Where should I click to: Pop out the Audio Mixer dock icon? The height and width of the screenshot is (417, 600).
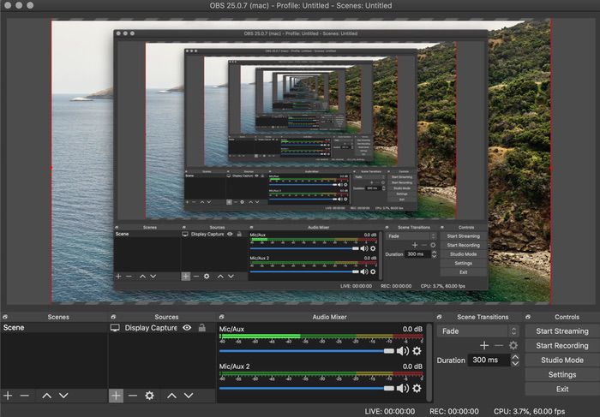(221, 317)
